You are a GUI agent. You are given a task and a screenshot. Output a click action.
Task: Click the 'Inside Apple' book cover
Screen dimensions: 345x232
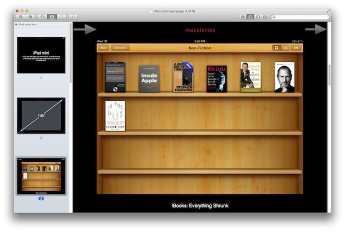click(149, 79)
